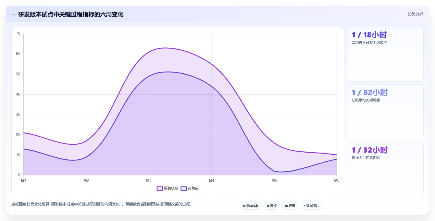
Task: Open the 周报人工汇总耗时 metric card
Action: pos(385,169)
